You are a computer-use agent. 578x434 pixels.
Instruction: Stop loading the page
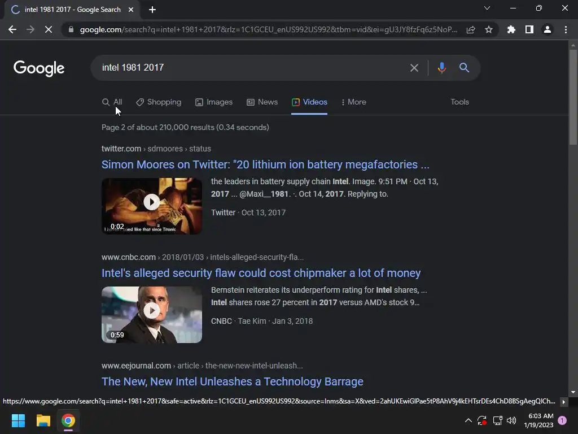[49, 29]
